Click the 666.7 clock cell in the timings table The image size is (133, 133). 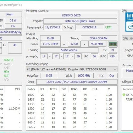pos(31,127)
